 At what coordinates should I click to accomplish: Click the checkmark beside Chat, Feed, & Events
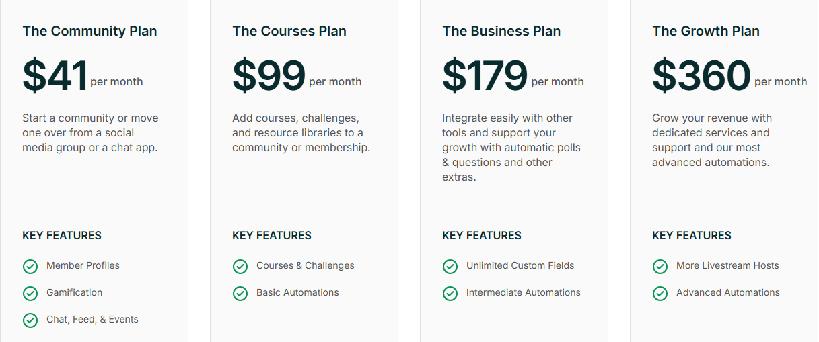tap(30, 320)
